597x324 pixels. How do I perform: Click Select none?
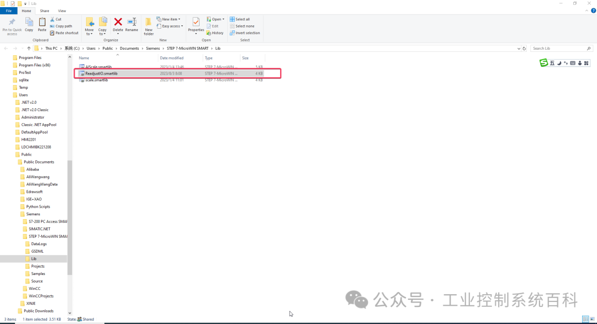242,26
